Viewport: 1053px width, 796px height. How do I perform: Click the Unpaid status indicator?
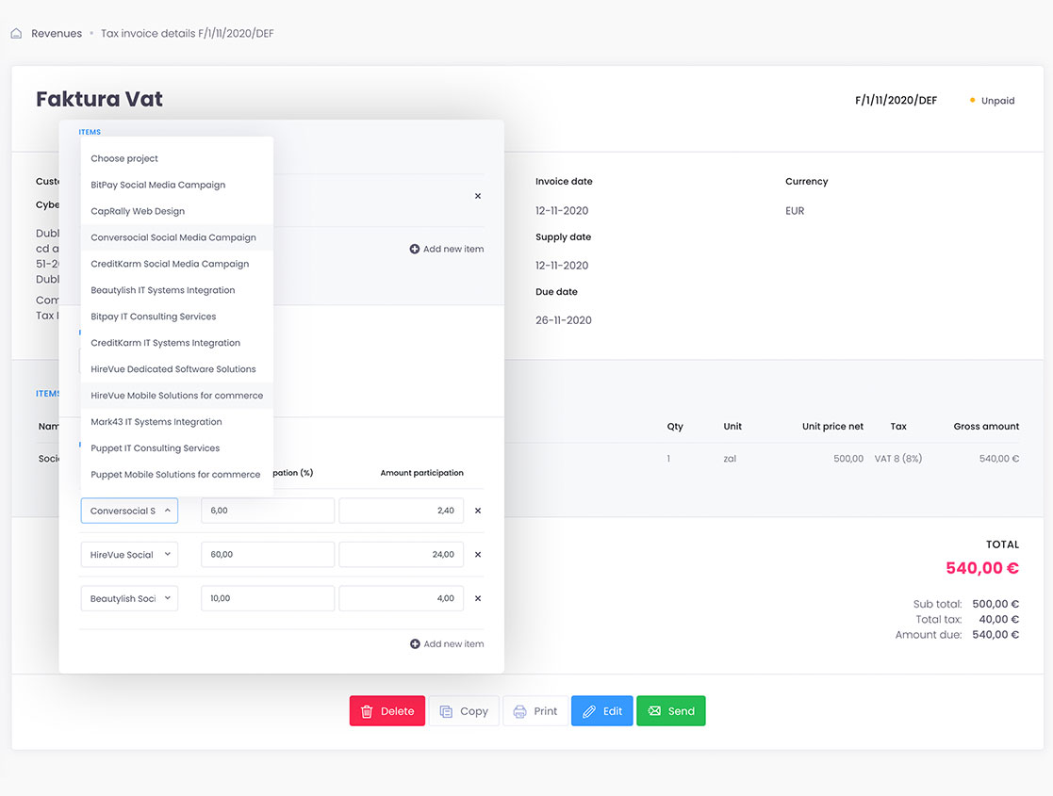click(x=992, y=101)
